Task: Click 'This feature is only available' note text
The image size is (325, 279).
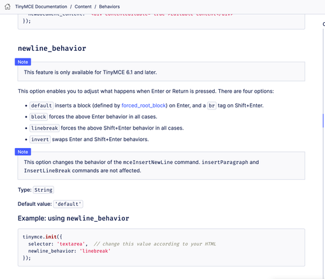Action: coord(90,72)
